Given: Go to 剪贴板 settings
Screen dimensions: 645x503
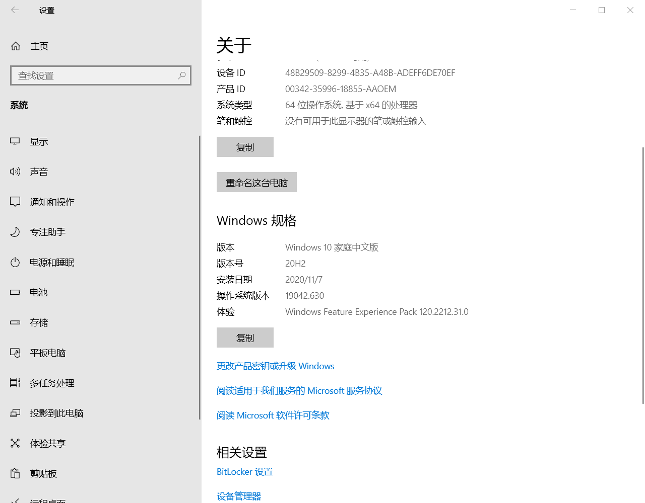Looking at the screenshot, I should [x=43, y=473].
